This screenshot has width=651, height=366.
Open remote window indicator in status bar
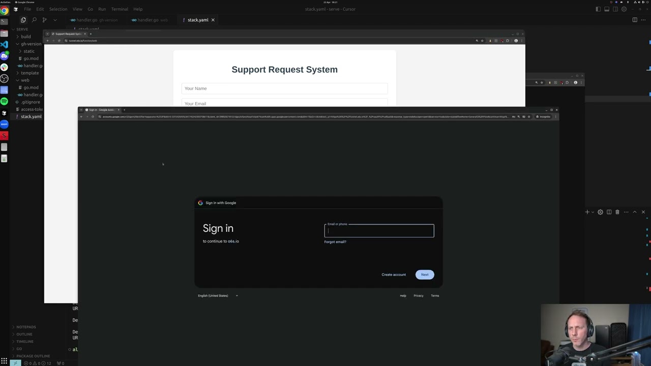(x=16, y=363)
